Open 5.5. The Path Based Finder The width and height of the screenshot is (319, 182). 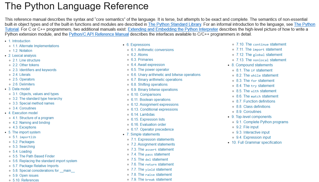(x=34, y=156)
